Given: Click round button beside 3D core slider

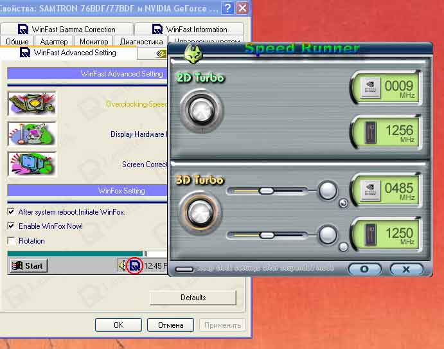Looking at the screenshot, I should coord(328,190).
